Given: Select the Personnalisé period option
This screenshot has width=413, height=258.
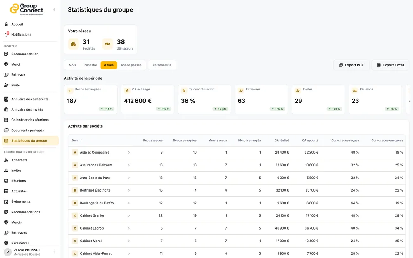Looking at the screenshot, I should [x=162, y=65].
